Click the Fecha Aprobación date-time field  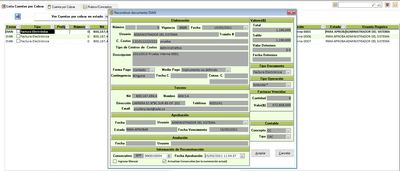coord(222,156)
